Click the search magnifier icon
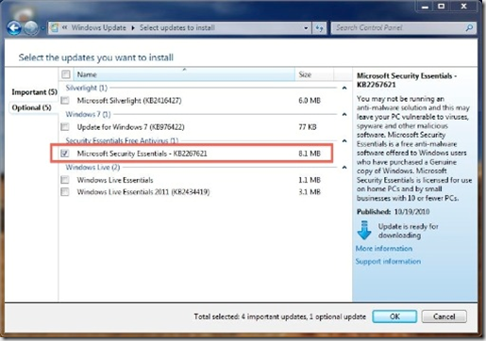The width and height of the screenshot is (486, 341). [x=469, y=28]
